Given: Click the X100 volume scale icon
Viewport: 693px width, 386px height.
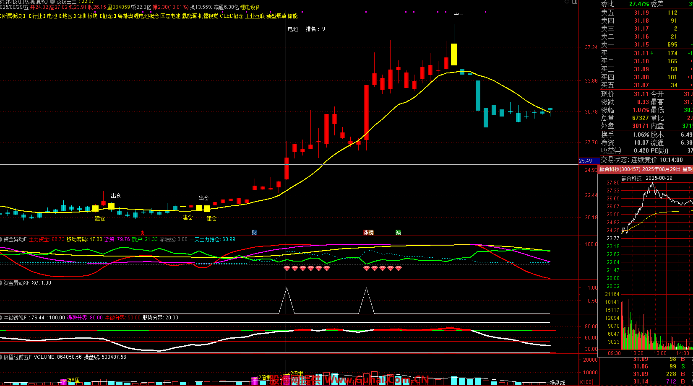Looking at the screenshot, I should [586, 382].
